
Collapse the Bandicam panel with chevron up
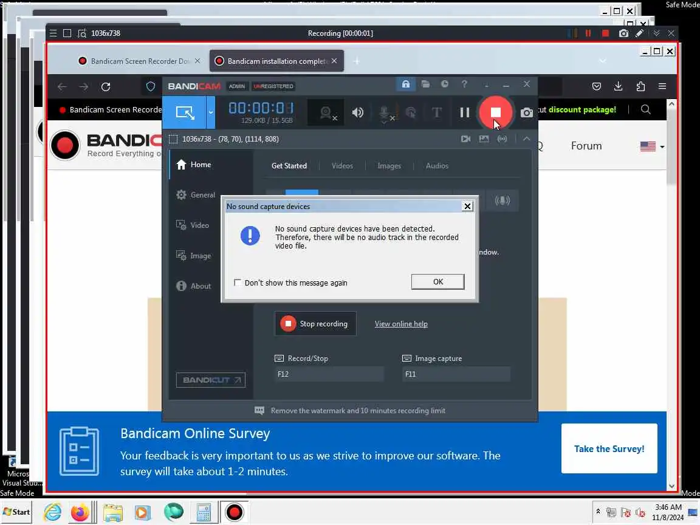[x=527, y=139]
